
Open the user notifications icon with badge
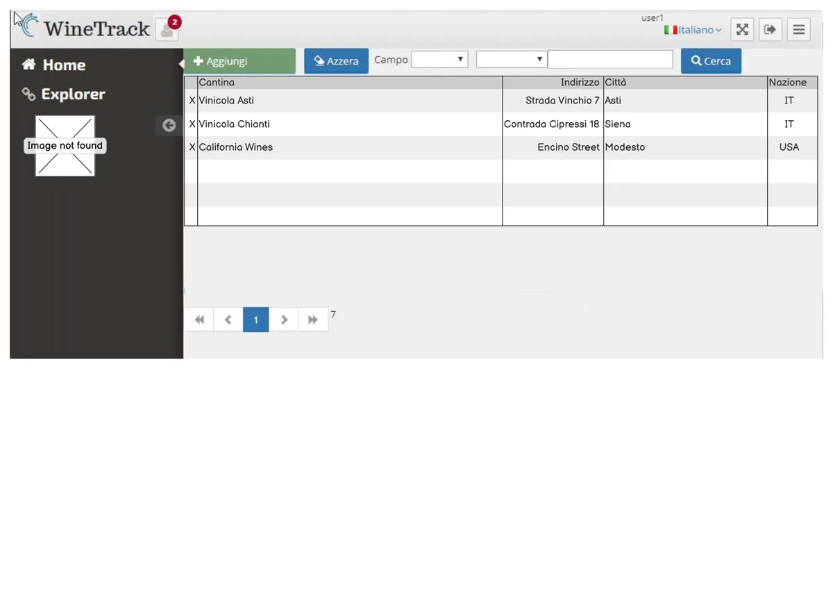tap(168, 28)
